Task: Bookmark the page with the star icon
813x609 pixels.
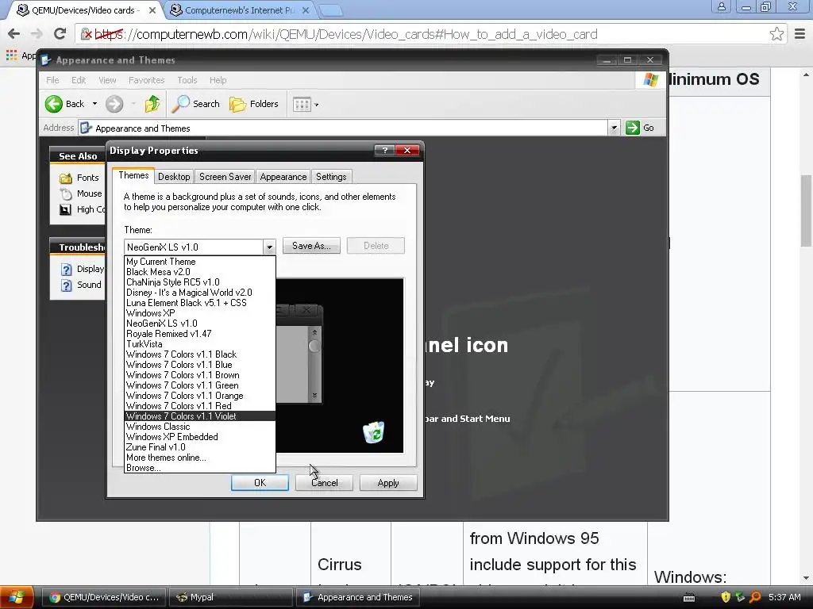Action: pos(776,34)
